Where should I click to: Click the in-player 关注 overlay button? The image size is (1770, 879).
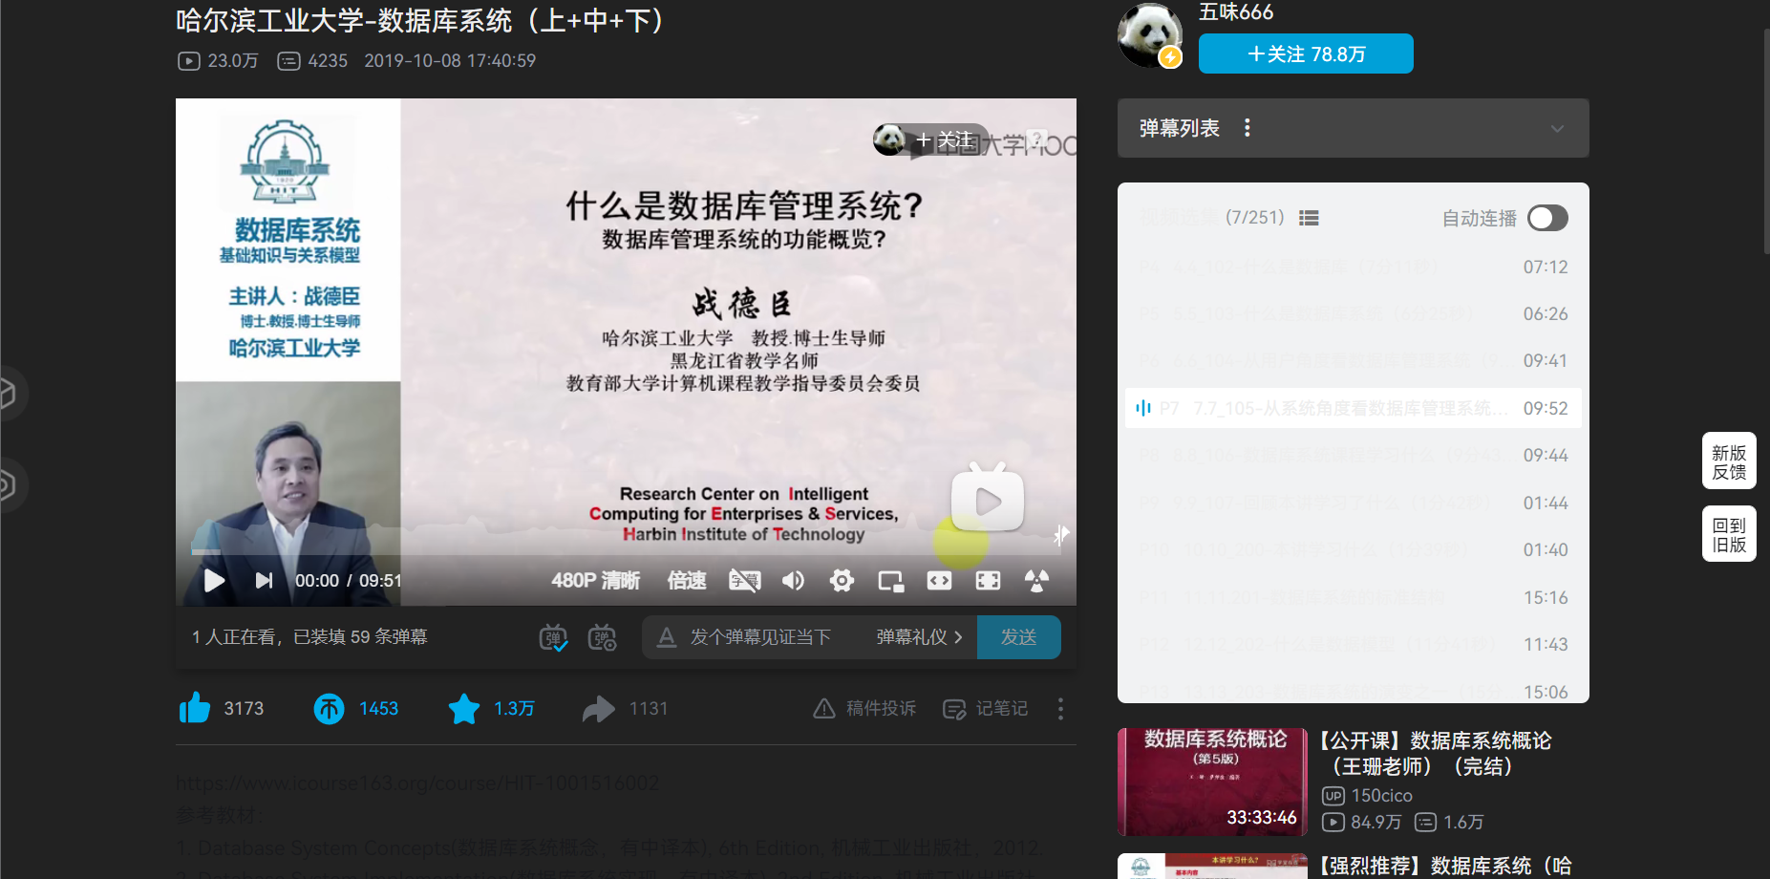click(944, 140)
